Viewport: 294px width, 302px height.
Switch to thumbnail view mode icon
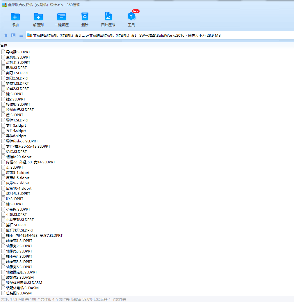(x=13, y=35)
